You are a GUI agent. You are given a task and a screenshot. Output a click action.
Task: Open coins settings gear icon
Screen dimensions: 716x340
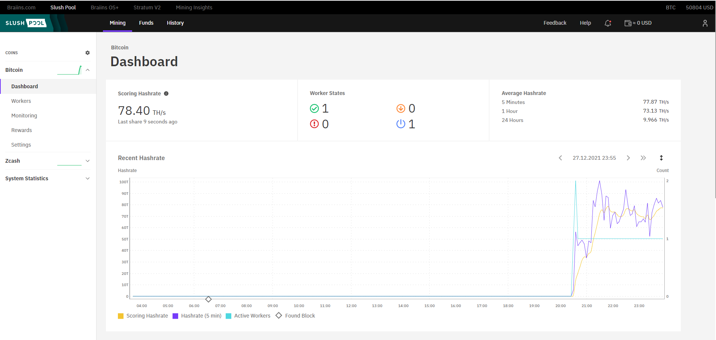pyautogui.click(x=88, y=53)
